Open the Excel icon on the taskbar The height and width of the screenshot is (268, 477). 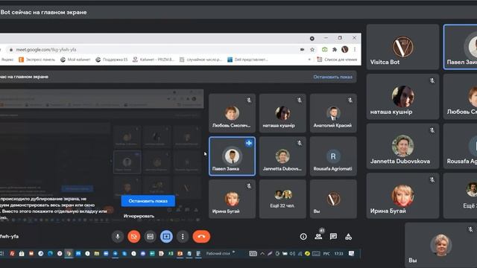[171, 253]
